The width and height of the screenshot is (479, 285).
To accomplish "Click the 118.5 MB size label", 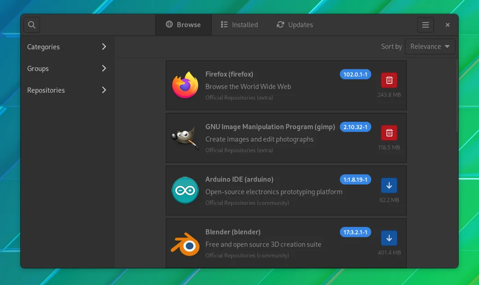I will click(x=389, y=148).
